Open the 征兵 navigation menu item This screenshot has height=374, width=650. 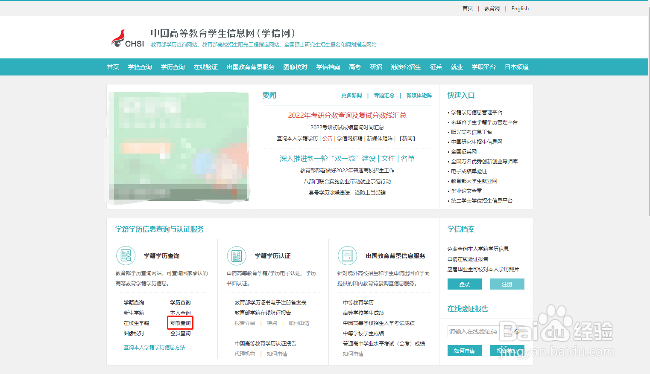pyautogui.click(x=436, y=67)
